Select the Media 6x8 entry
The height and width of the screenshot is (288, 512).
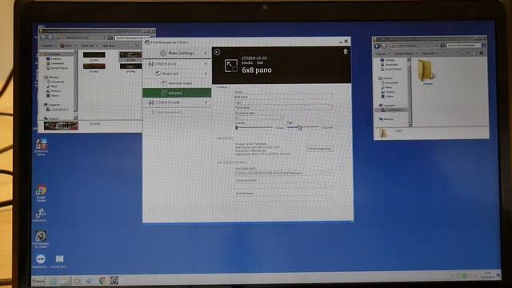[x=177, y=74]
